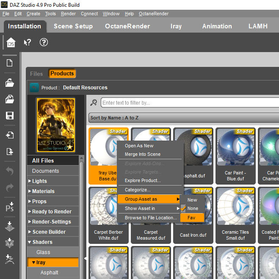This screenshot has height=279, width=279.
Task: Click the DS application logo
Action: point(4,5)
